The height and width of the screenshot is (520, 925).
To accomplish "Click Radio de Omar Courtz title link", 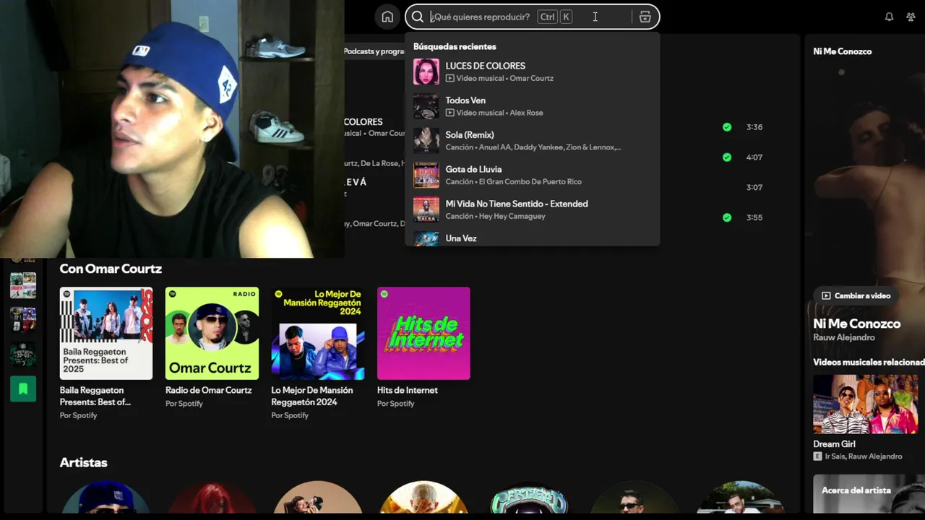I will (x=209, y=390).
